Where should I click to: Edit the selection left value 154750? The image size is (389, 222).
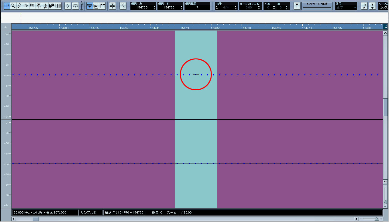(142, 8)
